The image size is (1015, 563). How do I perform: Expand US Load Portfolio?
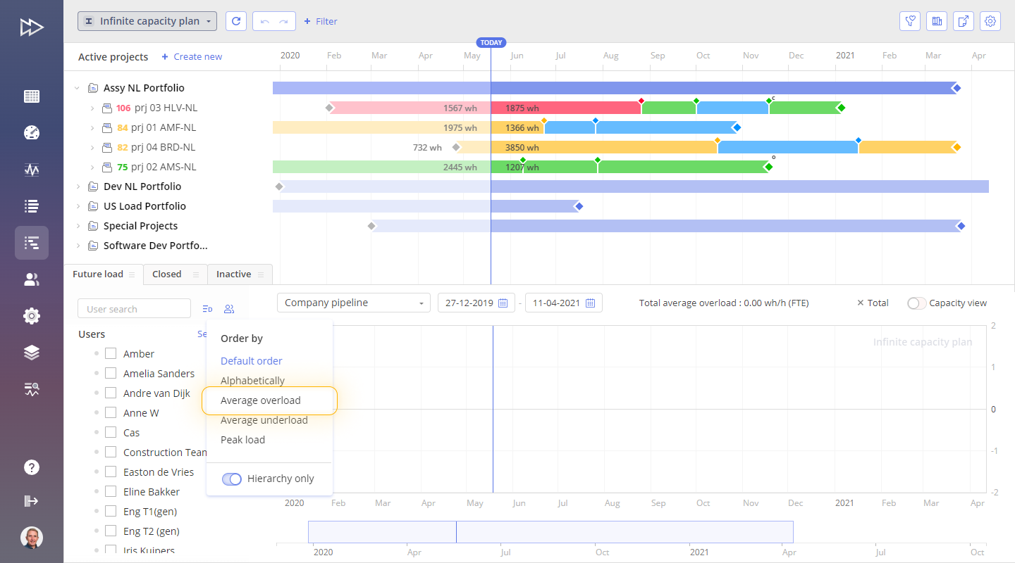[77, 206]
